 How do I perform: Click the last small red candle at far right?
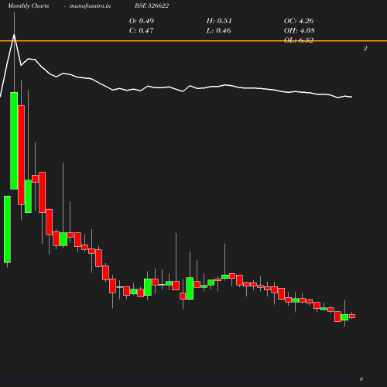click(x=352, y=316)
